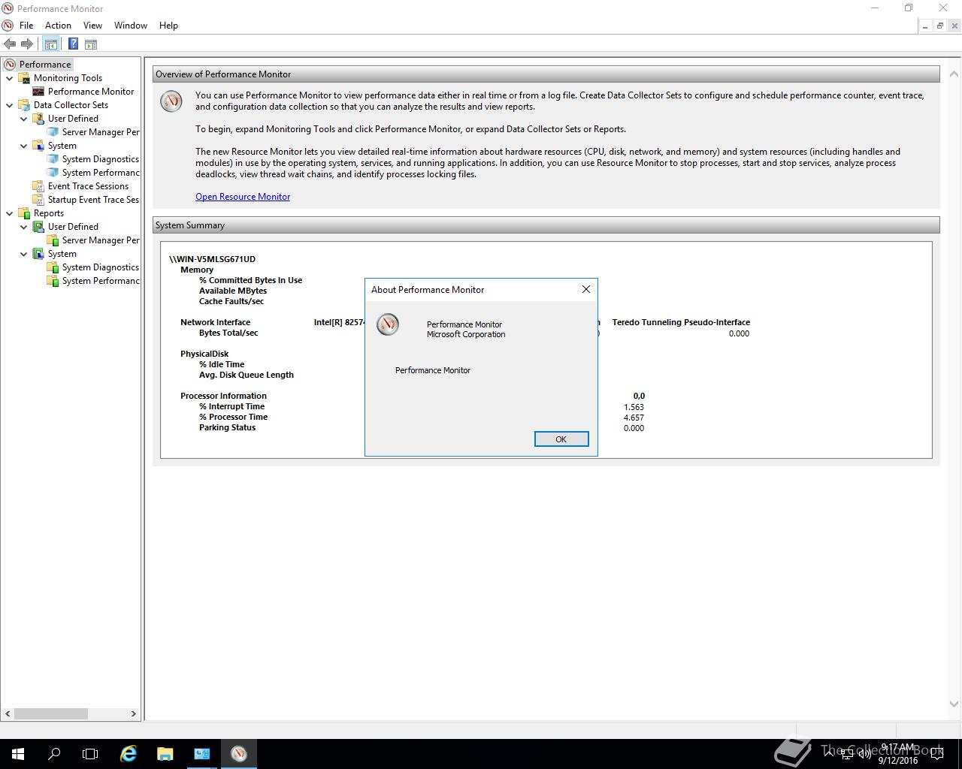Open the Windows Start menu
This screenshot has width=962, height=769.
click(x=18, y=754)
